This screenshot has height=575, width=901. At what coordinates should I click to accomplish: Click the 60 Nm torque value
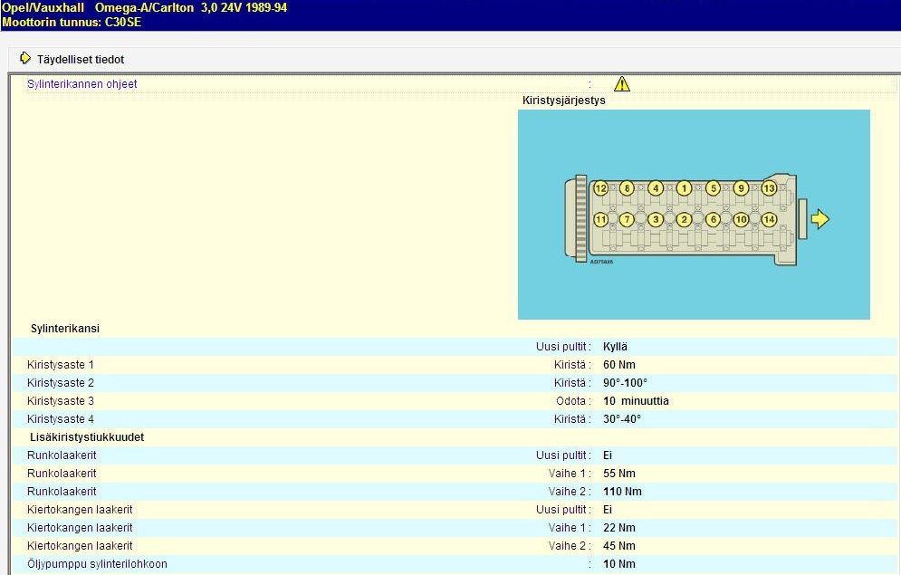(x=618, y=365)
